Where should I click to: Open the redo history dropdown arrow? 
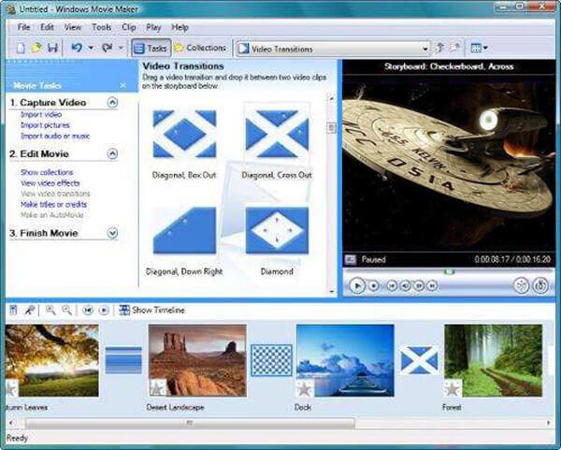(x=121, y=48)
